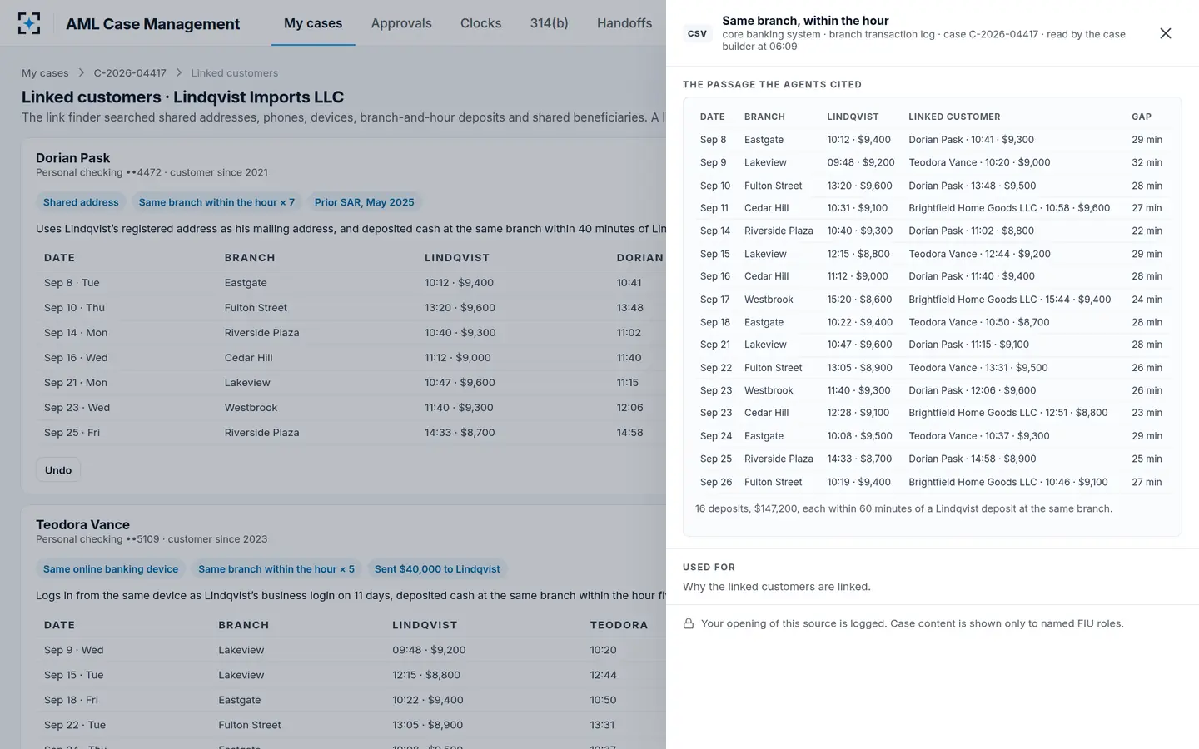This screenshot has height=749, width=1199.
Task: Click the Sep 23 Cedar Hill 12:28 passage row
Action: tap(933, 413)
